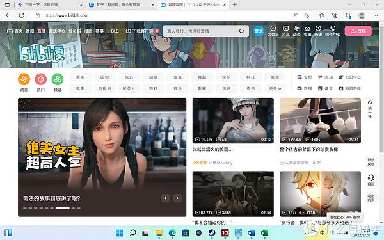Image resolution: width=384 pixels, height=240 pixels.
Task: Open 直播 in top navigation bar
Action: [42, 31]
